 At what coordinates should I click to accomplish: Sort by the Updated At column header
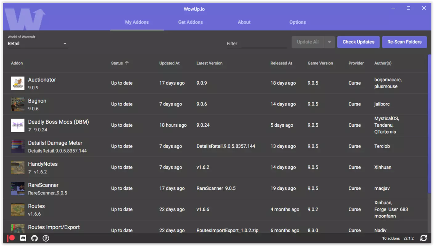[169, 63]
